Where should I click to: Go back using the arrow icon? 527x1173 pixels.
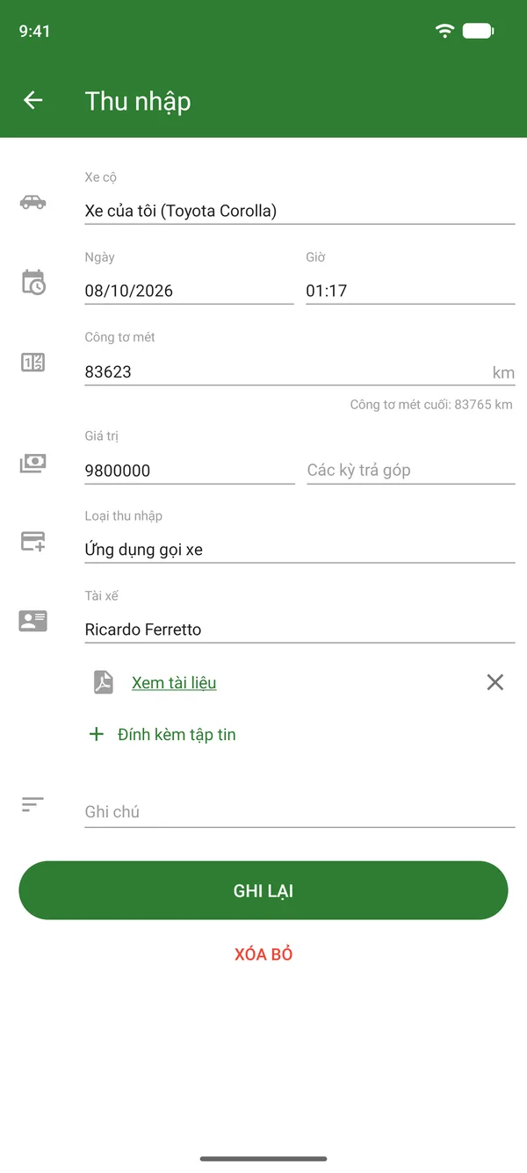click(x=33, y=101)
